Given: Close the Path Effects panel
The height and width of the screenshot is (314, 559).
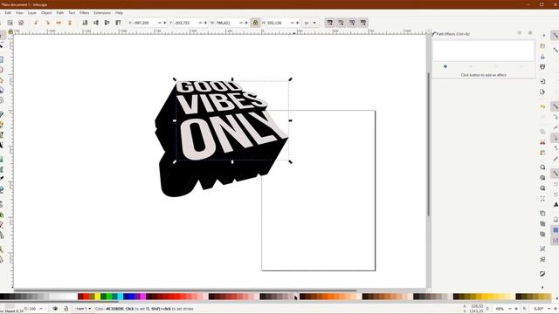Looking at the screenshot, I should (x=530, y=33).
